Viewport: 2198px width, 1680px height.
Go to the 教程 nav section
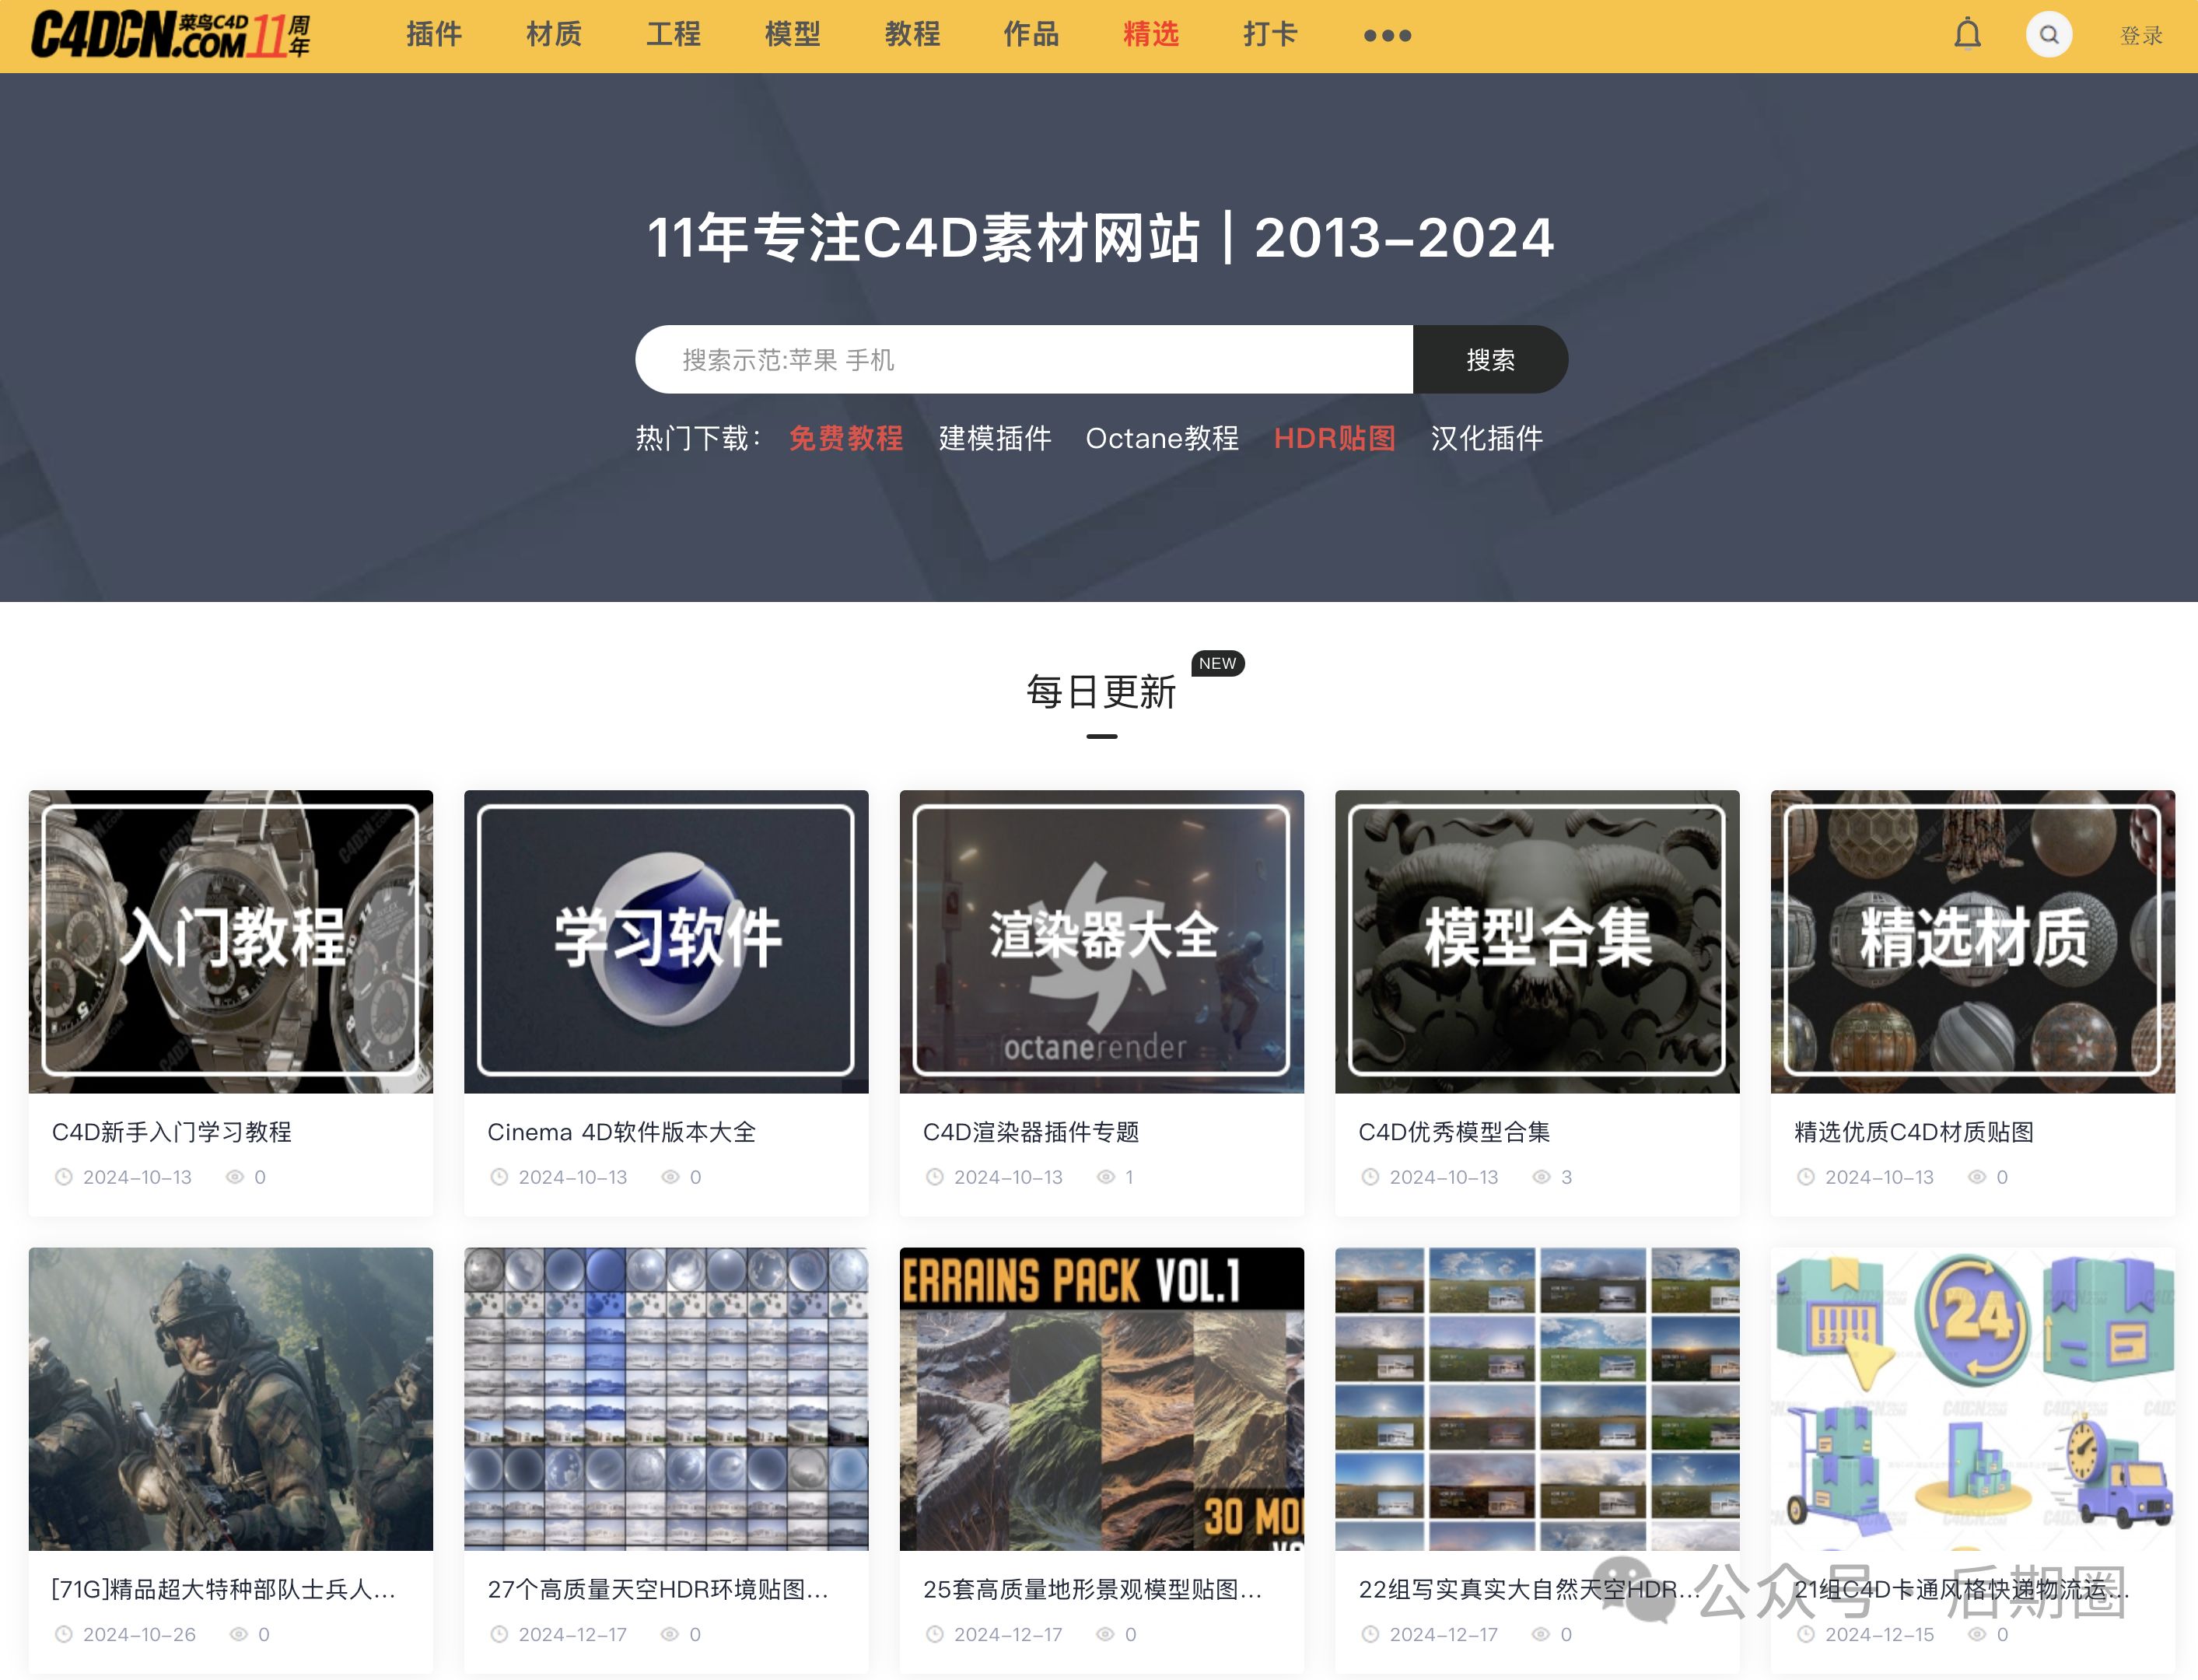[912, 35]
